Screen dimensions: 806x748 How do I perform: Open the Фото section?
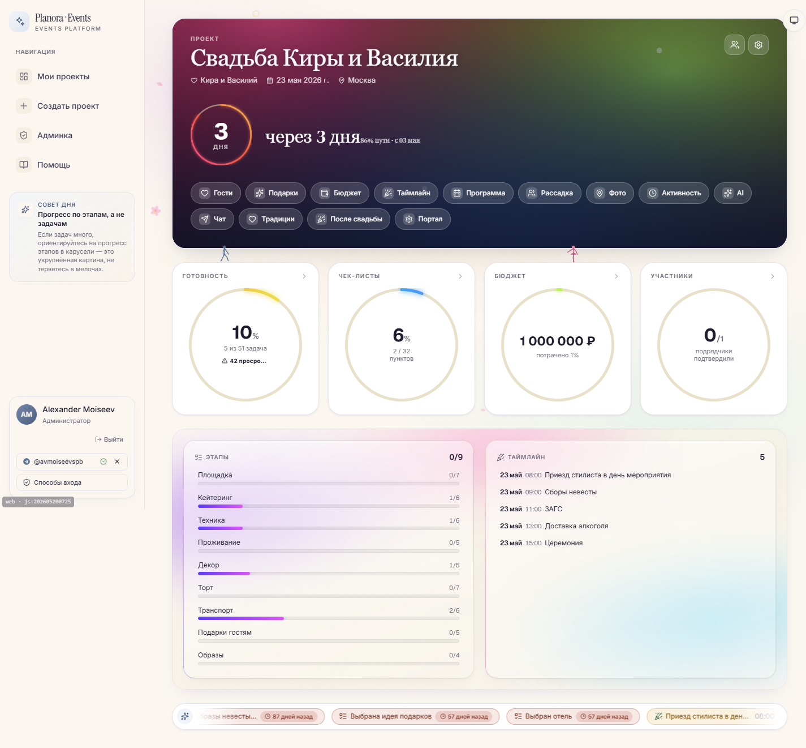(610, 193)
